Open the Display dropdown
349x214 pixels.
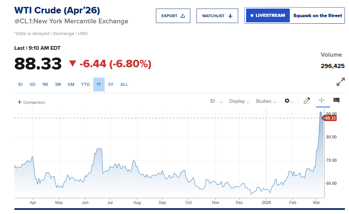(x=239, y=101)
